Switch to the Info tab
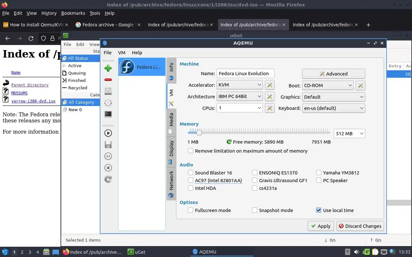The image size is (412, 257). click(x=171, y=71)
